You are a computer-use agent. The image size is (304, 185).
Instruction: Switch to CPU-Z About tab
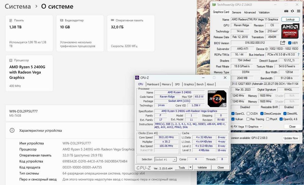coord(210,84)
